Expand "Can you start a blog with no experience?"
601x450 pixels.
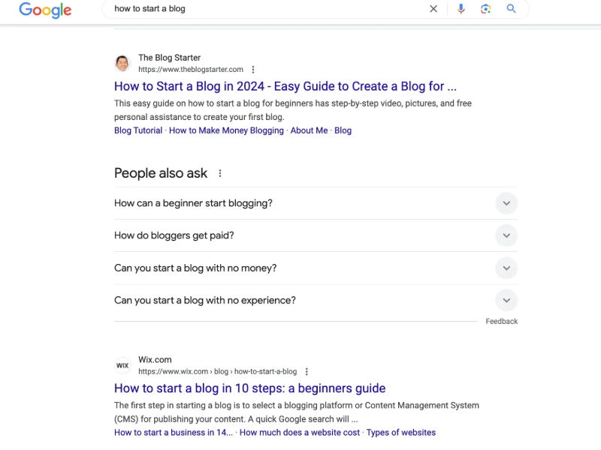pos(506,300)
